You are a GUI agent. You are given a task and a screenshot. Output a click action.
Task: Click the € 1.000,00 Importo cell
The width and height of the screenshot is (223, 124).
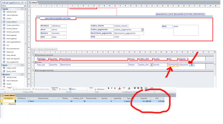pos(145,101)
